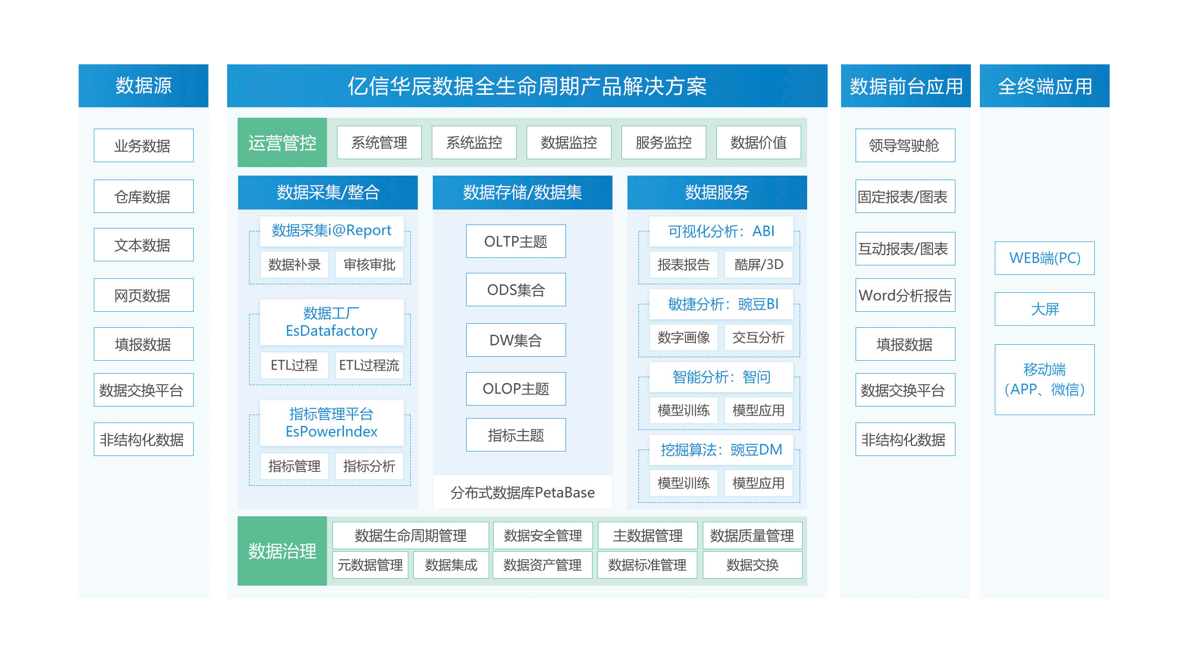
Task: Choose the 网页数据 box
Action: (x=144, y=295)
